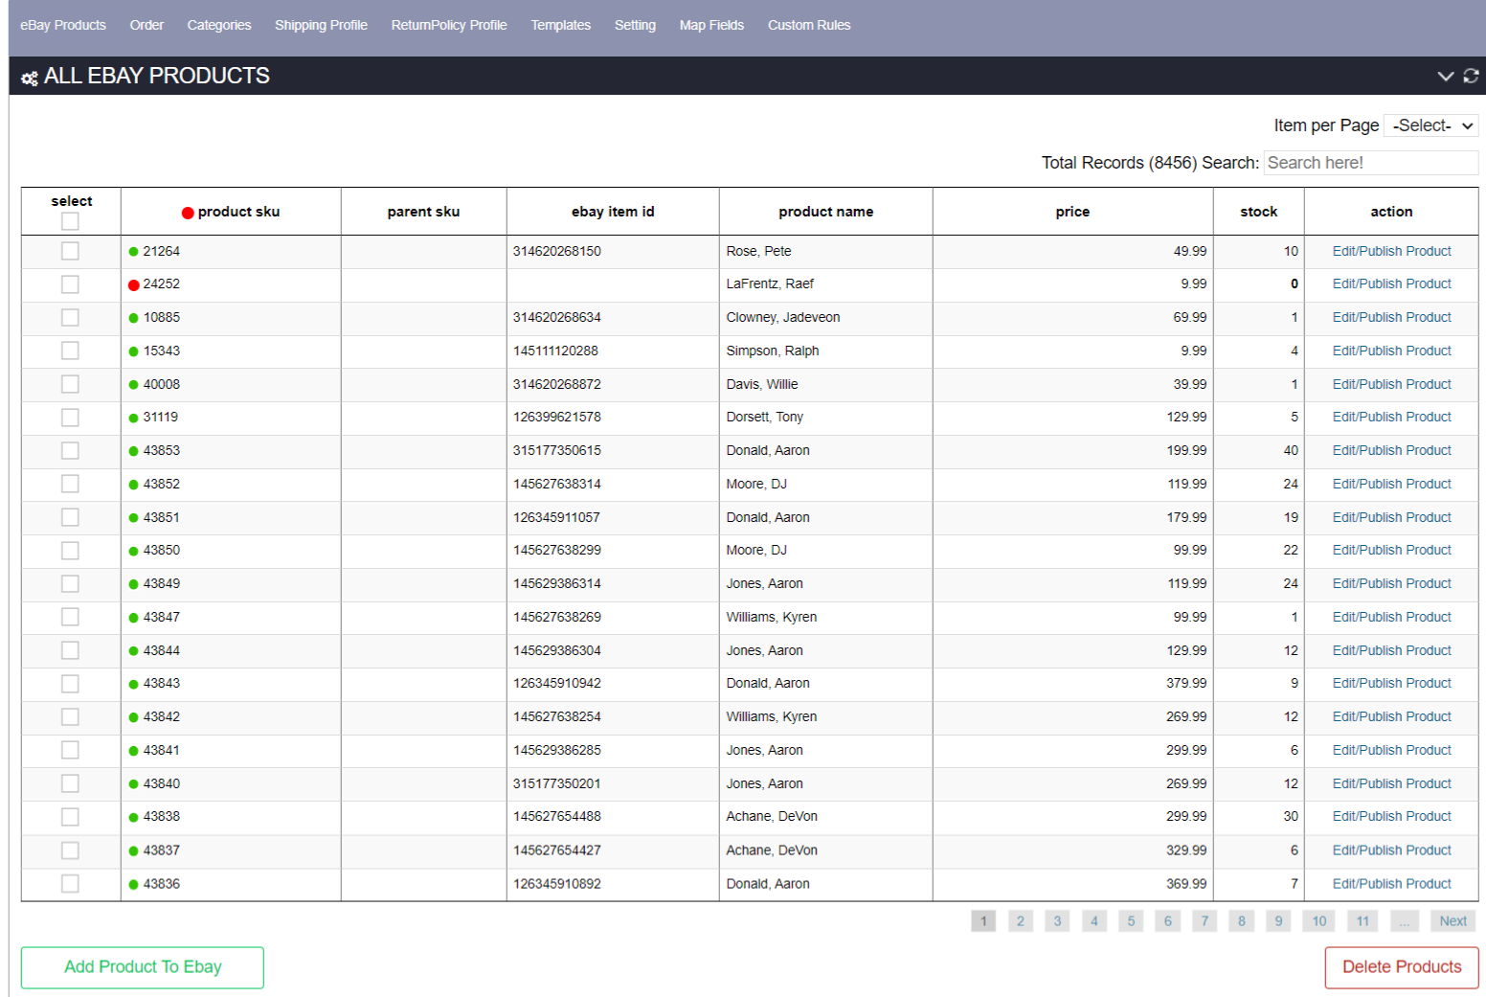
Task: Toggle the select-all checkbox in header
Action: click(x=70, y=221)
